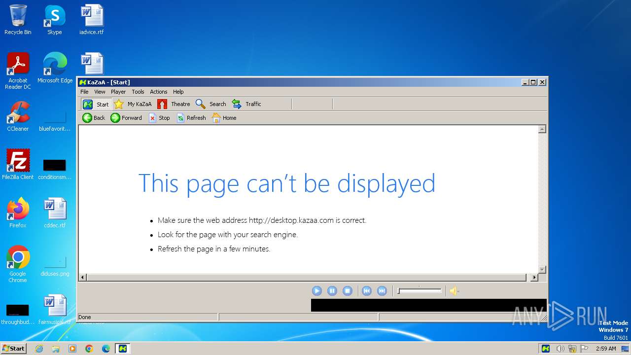
Task: Select Microsoft Edge desktop shortcut
Action: [55, 68]
